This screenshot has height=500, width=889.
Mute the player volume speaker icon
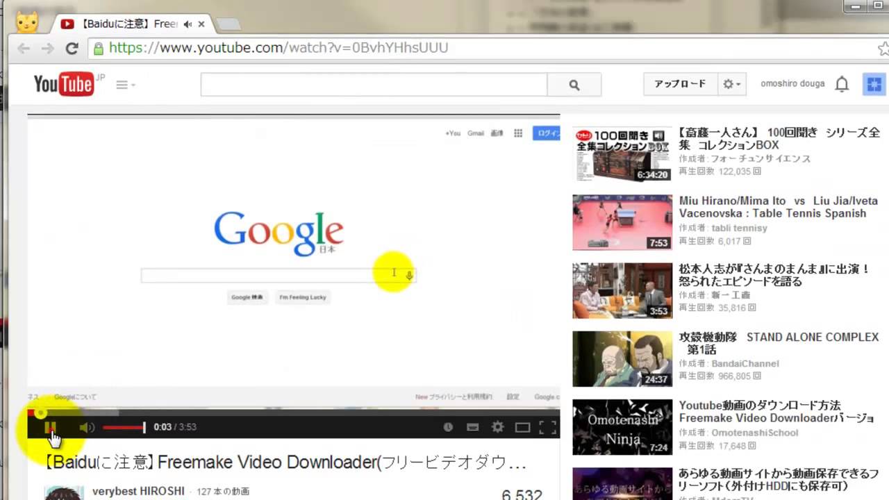87,428
